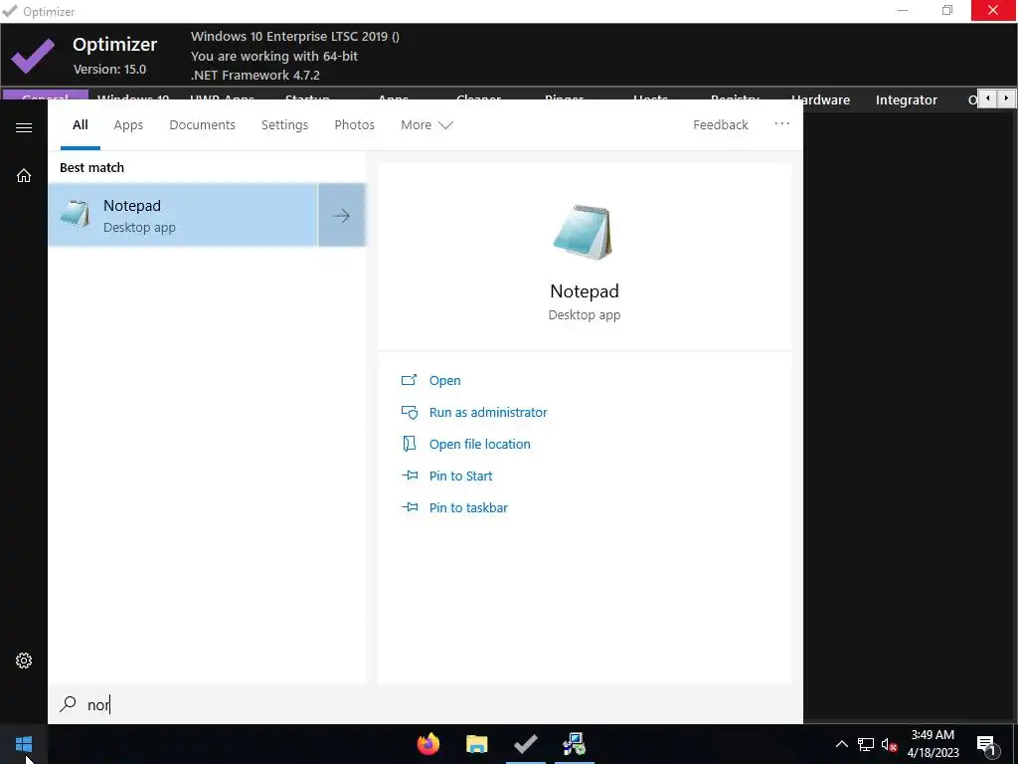Click the Windows Start button
This screenshot has height=764, width=1018.
[x=24, y=744]
